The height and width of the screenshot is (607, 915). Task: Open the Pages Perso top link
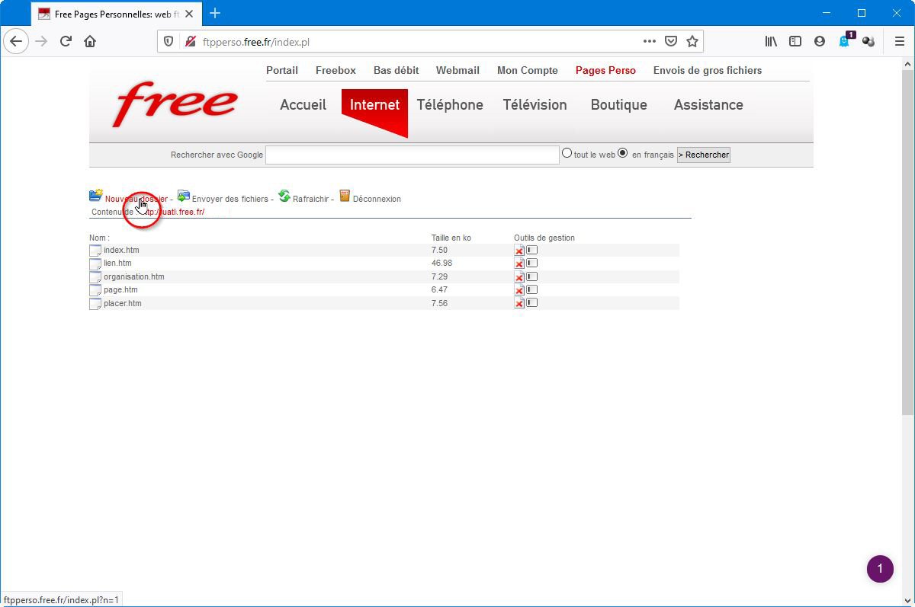click(x=605, y=70)
